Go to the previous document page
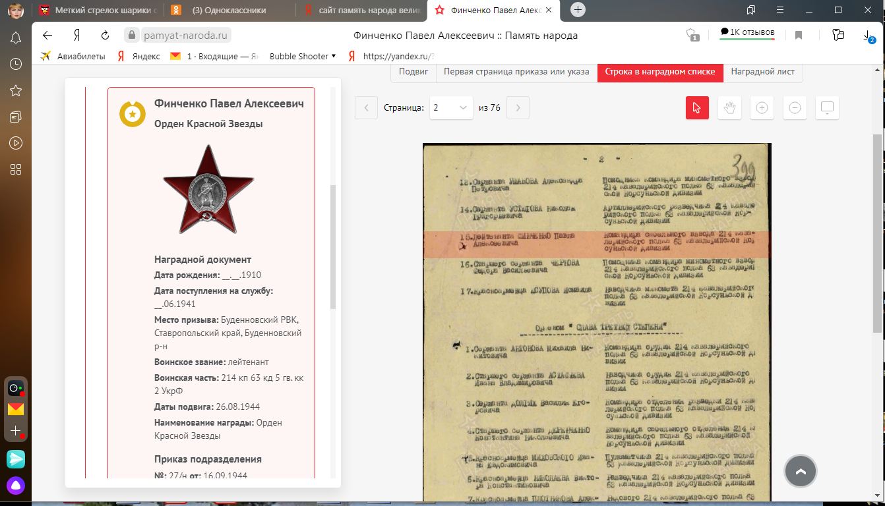Viewport: 885px width, 506px height. 366,108
